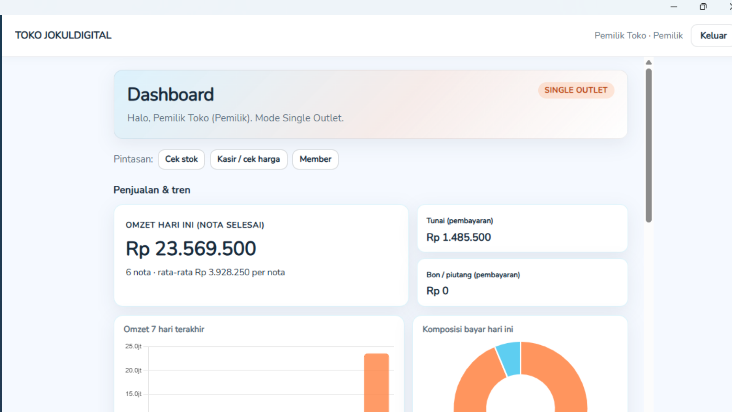Click the orange bar in Omzet chart
Viewport: 732px width, 412px height.
tap(376, 381)
